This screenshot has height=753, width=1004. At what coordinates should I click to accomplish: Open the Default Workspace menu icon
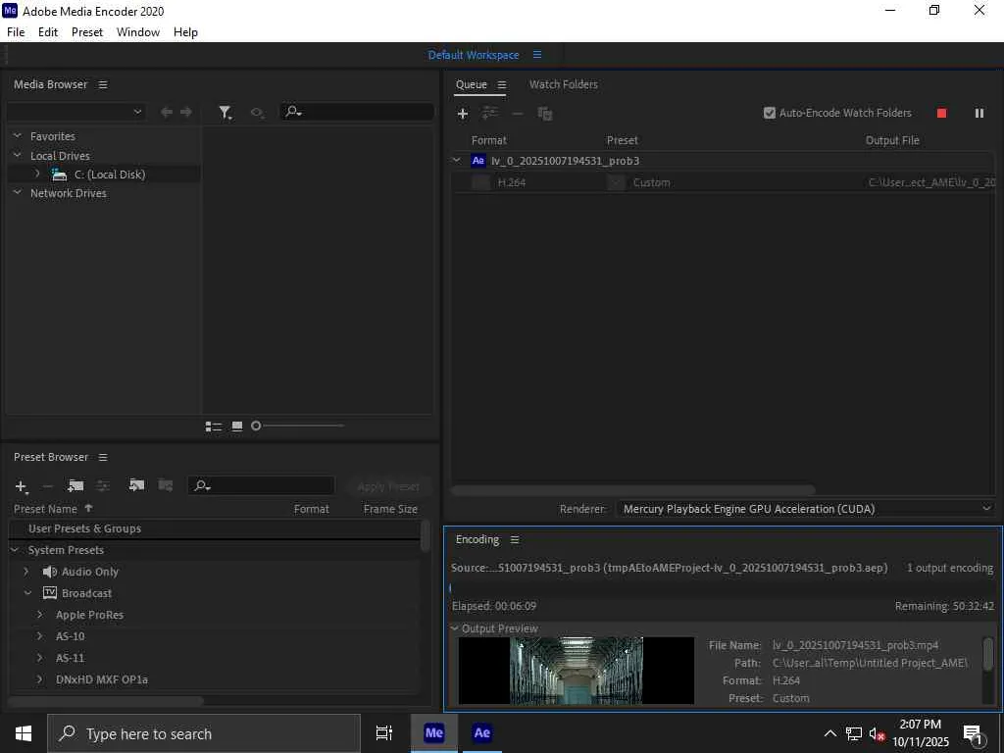(537, 55)
